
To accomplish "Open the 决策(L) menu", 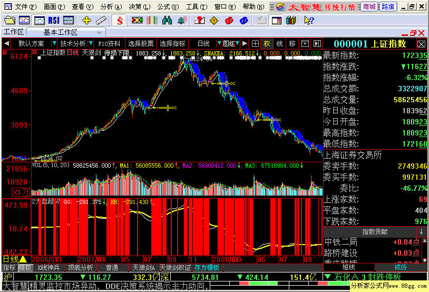I will (140, 6).
